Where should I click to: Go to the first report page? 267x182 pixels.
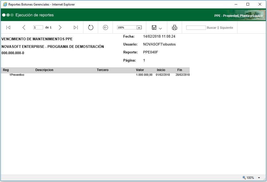pos(8,27)
